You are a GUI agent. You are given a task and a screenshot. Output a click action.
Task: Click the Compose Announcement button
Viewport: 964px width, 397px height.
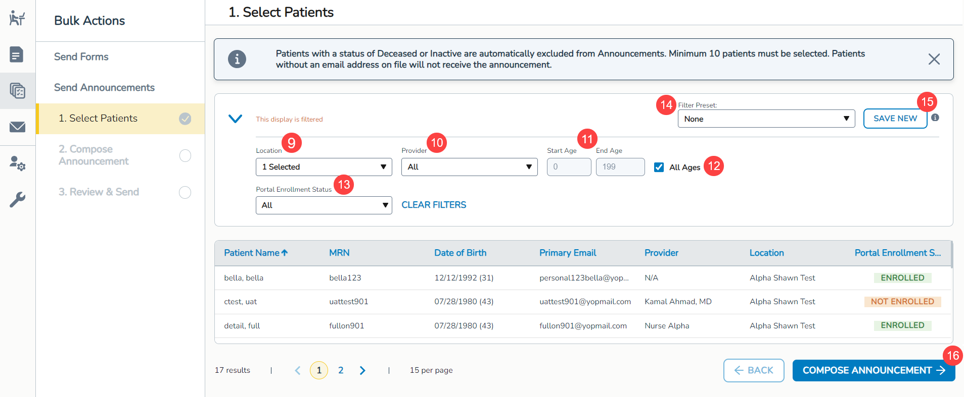coord(873,370)
